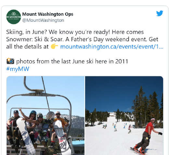The height and width of the screenshot is (155, 180).
Task: Click the 'all the details at' text
Action: coord(27,46)
